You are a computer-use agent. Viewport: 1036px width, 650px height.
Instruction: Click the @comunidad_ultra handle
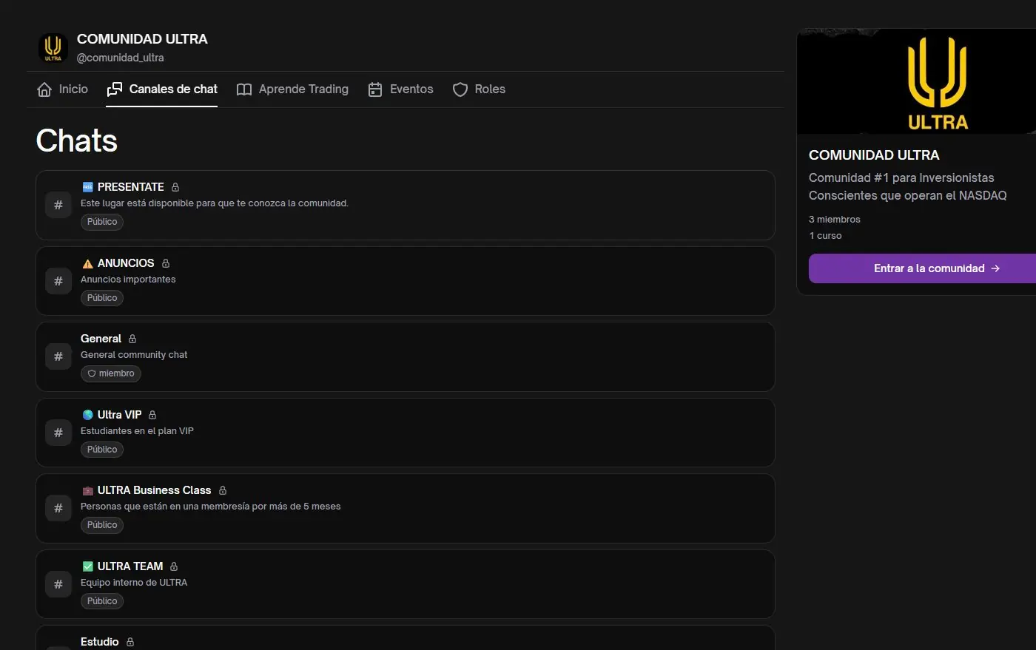coord(121,58)
